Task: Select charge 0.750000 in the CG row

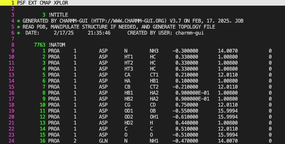Action: [x=187, y=104]
